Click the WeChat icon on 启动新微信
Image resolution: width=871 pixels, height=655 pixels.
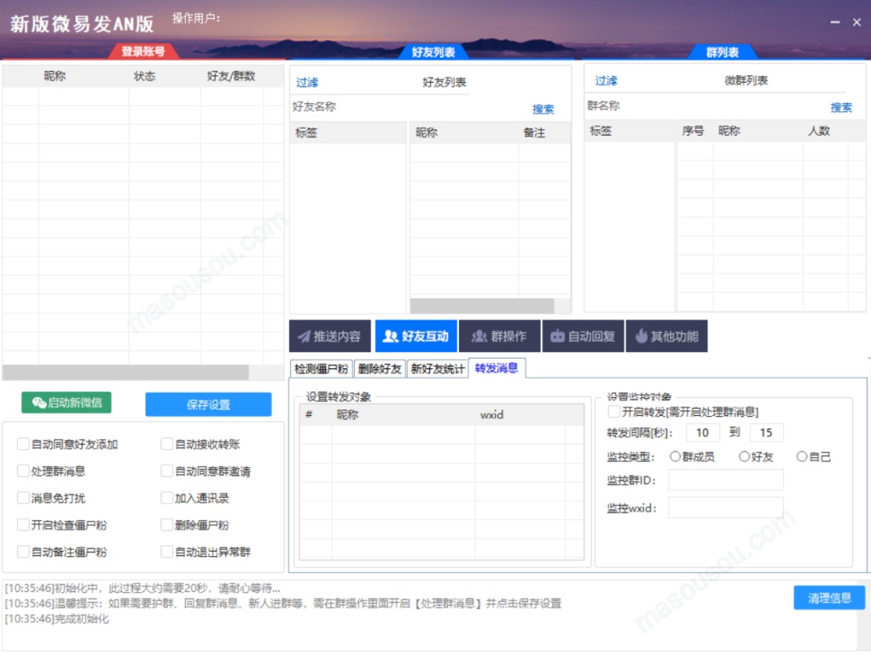39,403
